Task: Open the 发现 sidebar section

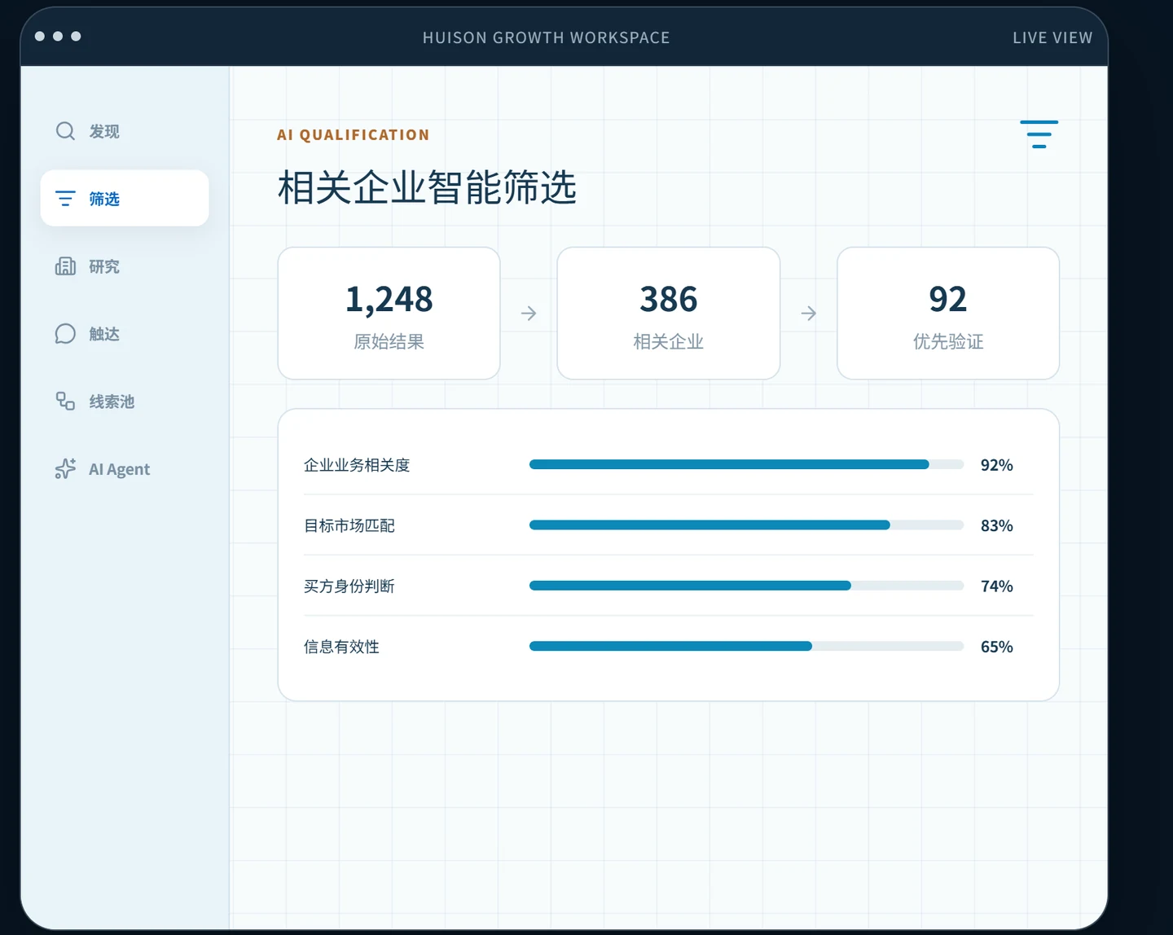Action: (x=125, y=131)
